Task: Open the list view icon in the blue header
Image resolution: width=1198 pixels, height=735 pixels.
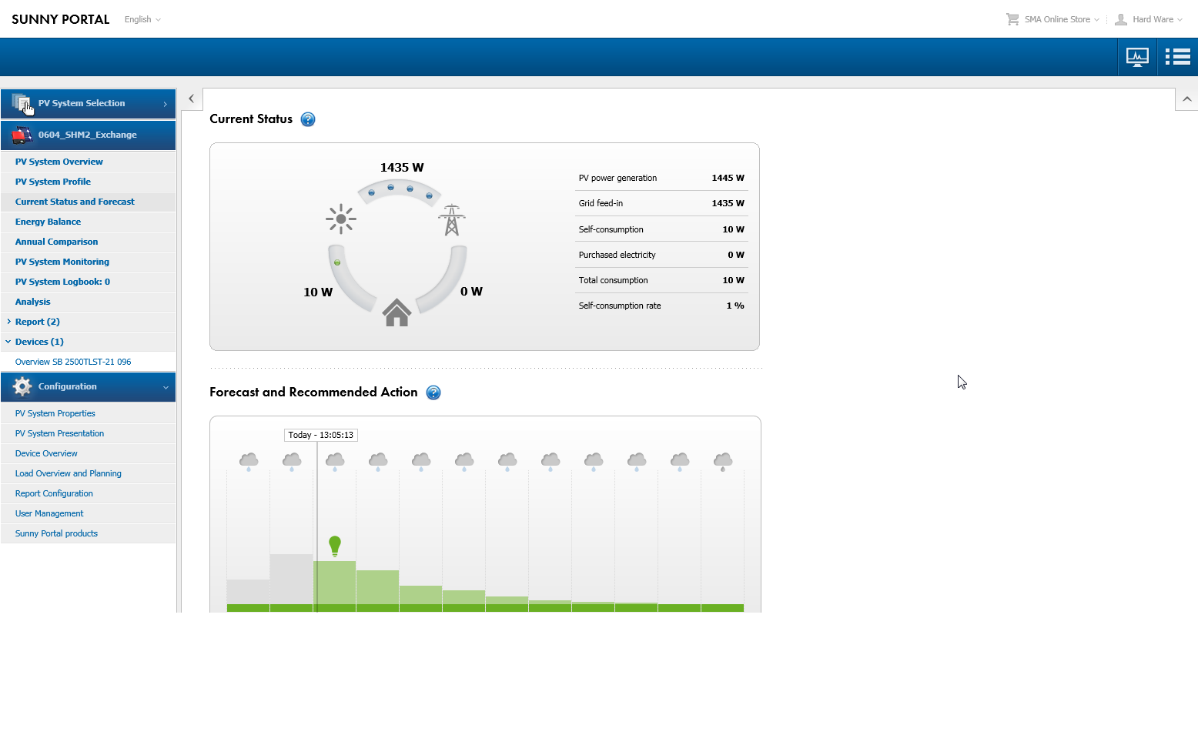Action: click(1177, 56)
